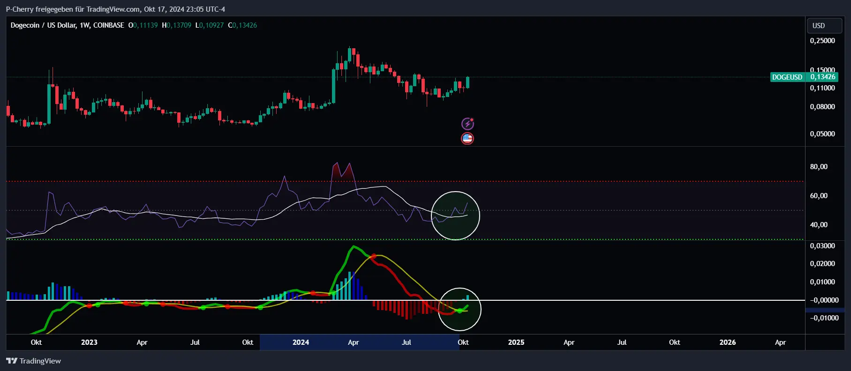The height and width of the screenshot is (371, 851).
Task: Click the 80,00 RSI axis label
Action: pyautogui.click(x=819, y=167)
